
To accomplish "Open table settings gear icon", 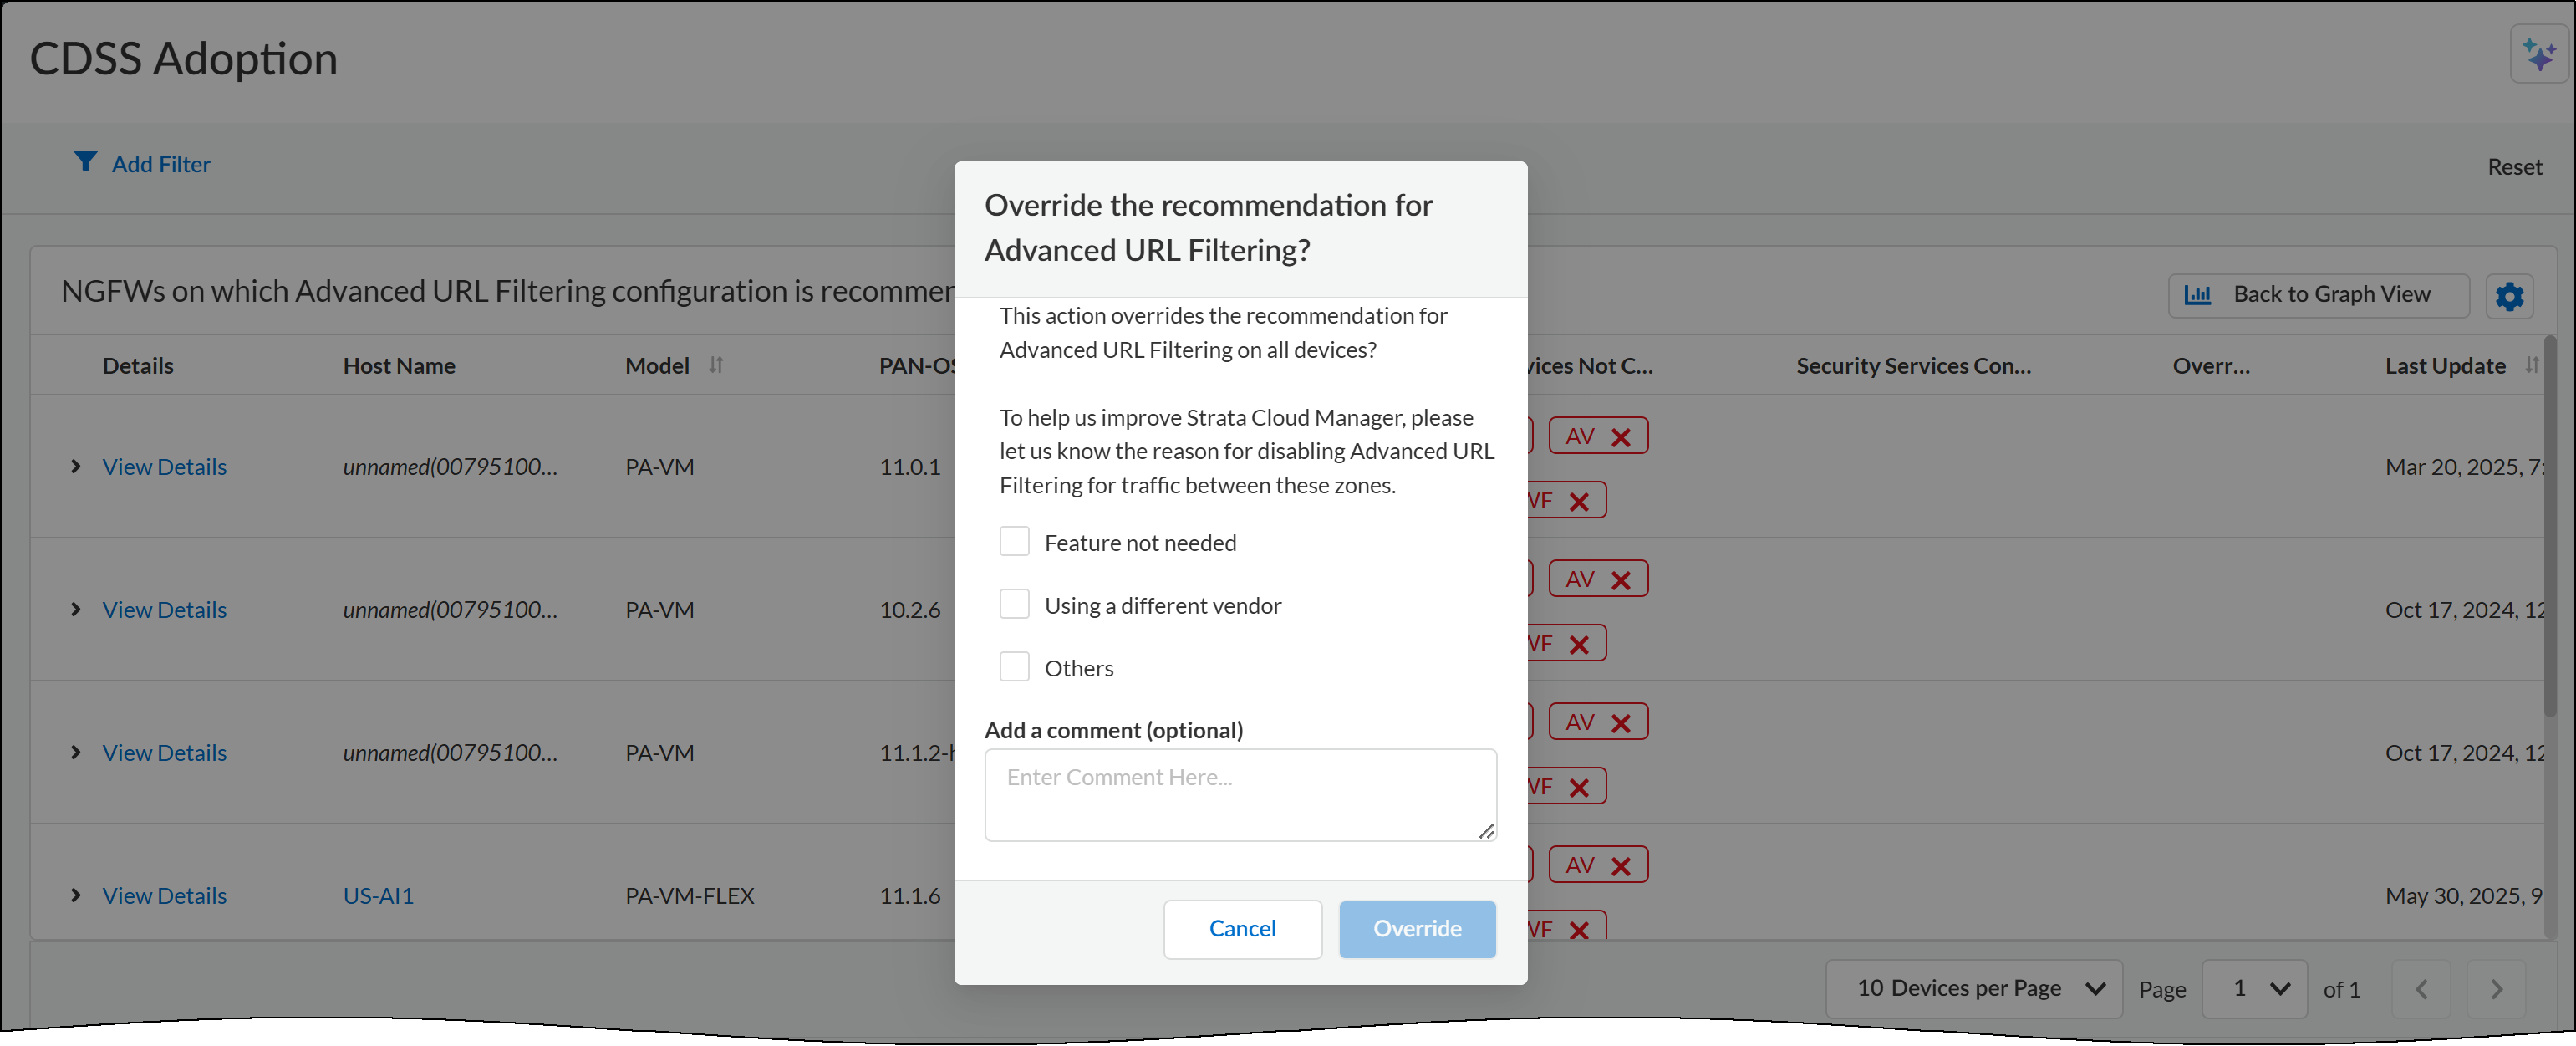I will pyautogui.click(x=2508, y=296).
